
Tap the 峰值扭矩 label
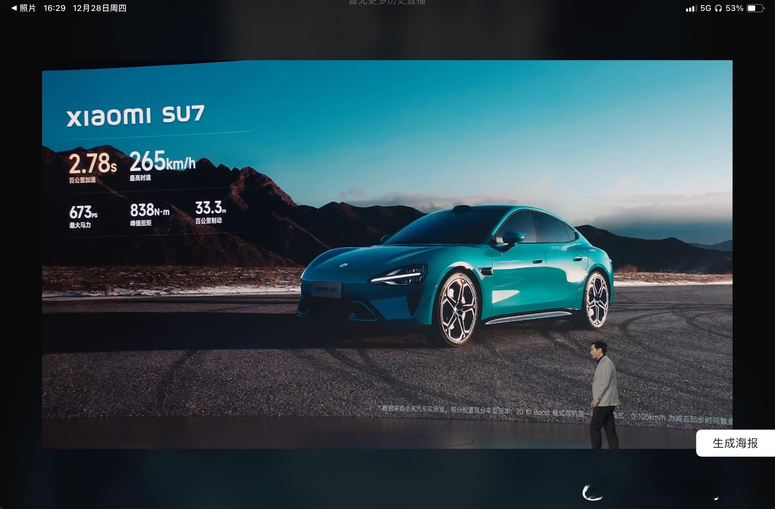point(141,223)
